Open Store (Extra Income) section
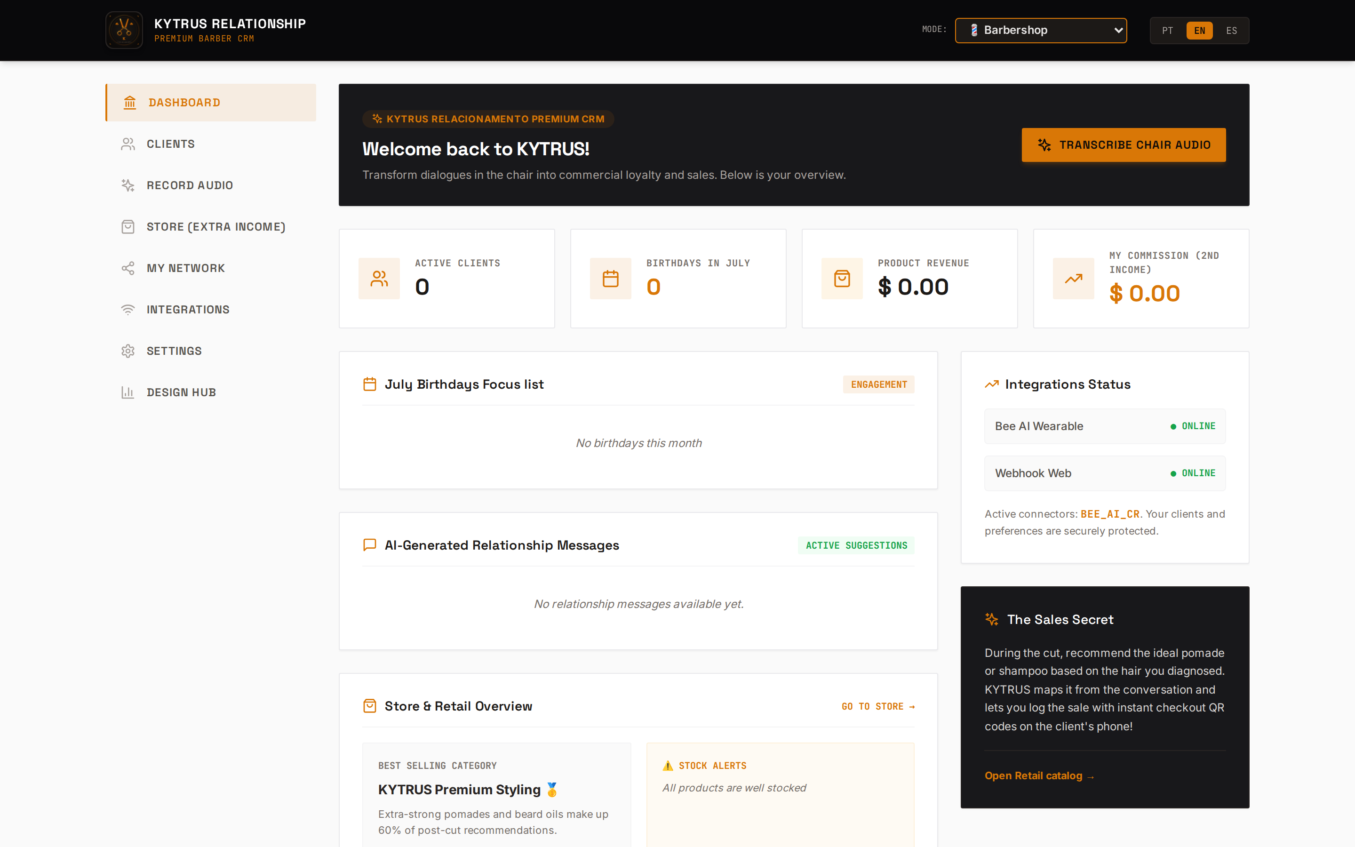The image size is (1355, 847). pos(211,227)
